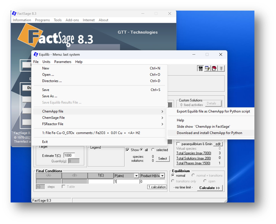Screen dimensions: 276x224
Task: Choose Save from the File menu
Action: tap(99, 90)
